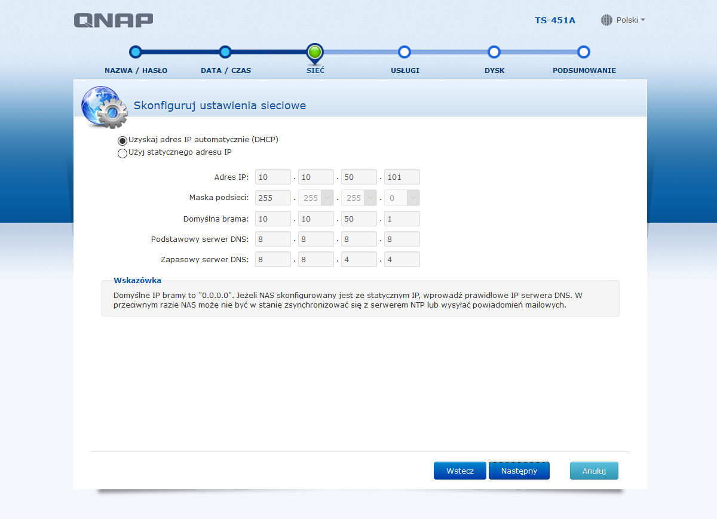Go to DYSK step label

(495, 70)
